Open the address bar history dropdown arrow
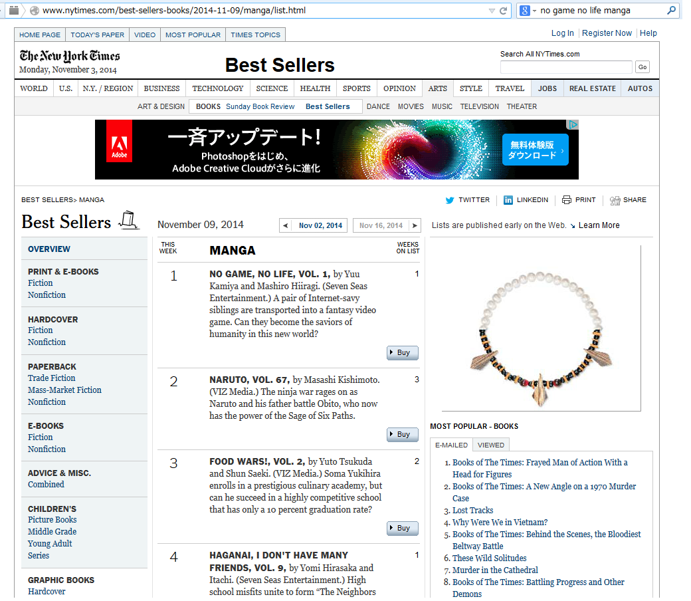 click(492, 11)
